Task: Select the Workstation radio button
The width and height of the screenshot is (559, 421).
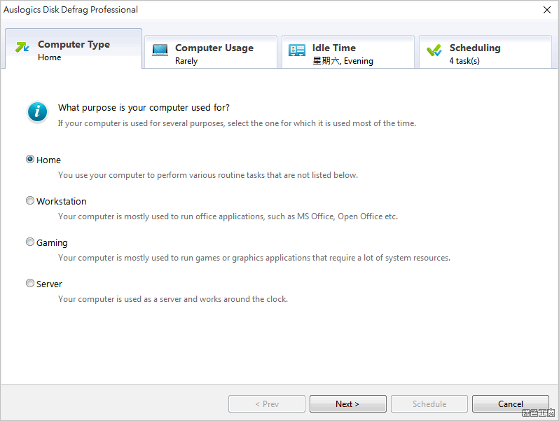Action: click(x=30, y=201)
